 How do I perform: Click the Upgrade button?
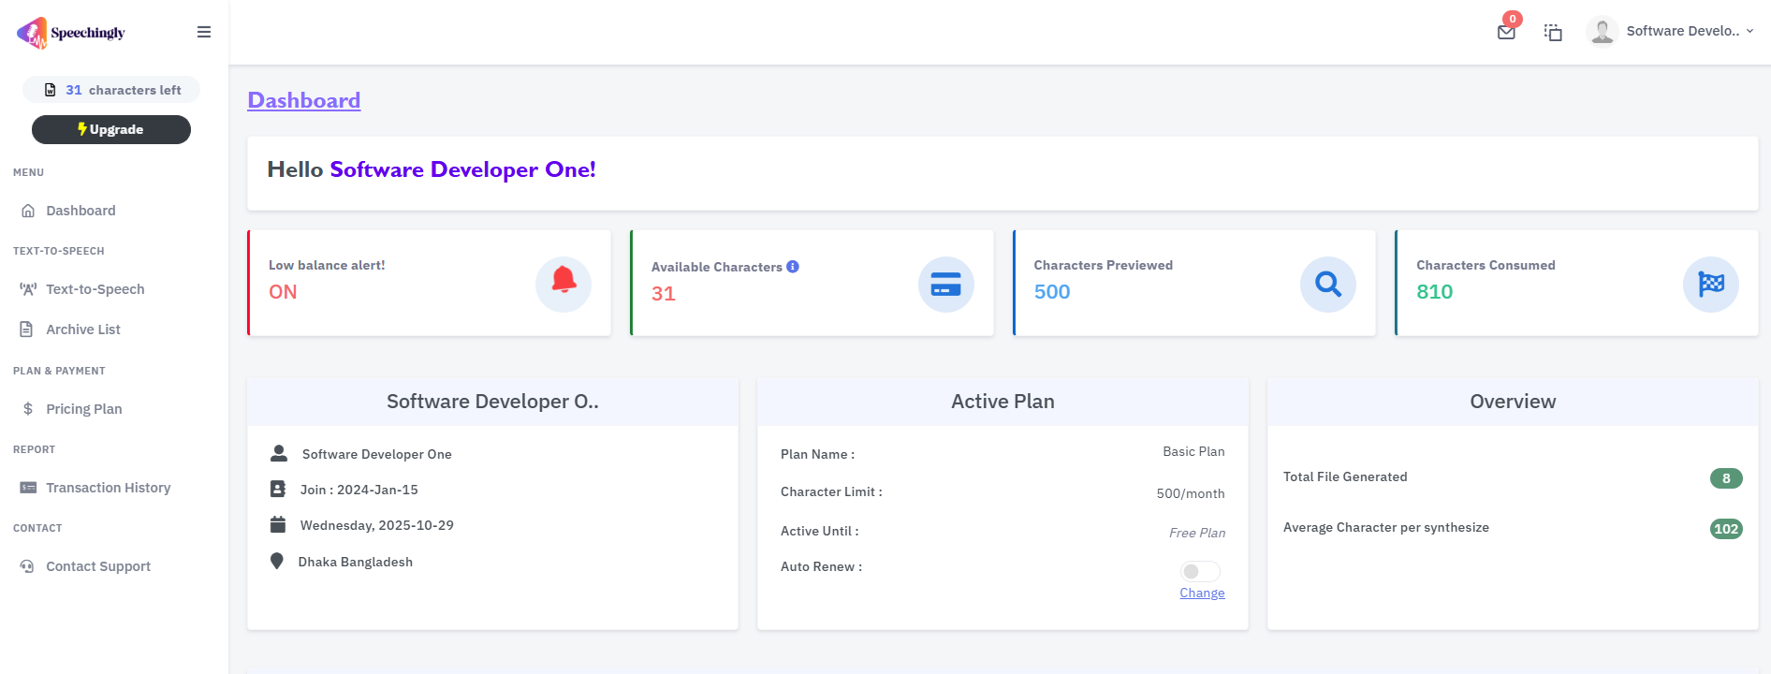coord(111,129)
